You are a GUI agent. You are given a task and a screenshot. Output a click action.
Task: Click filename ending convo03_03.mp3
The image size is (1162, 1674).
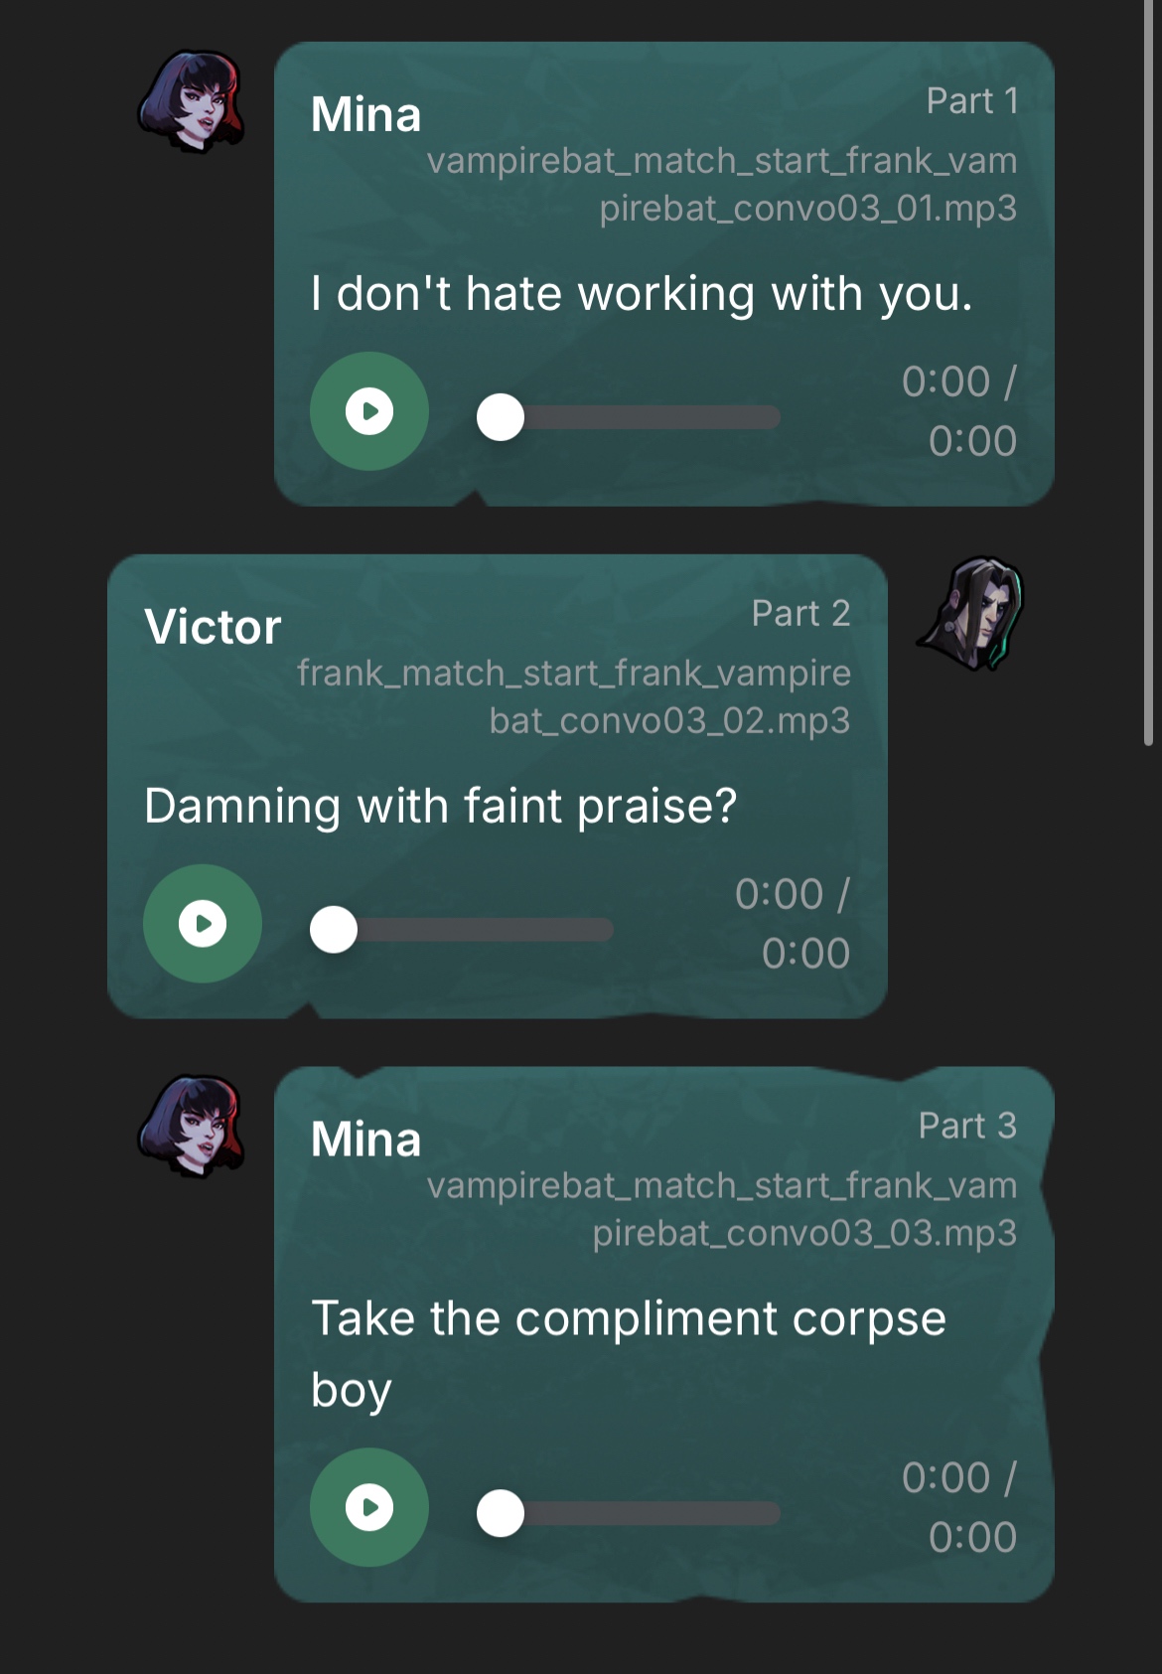(722, 1209)
